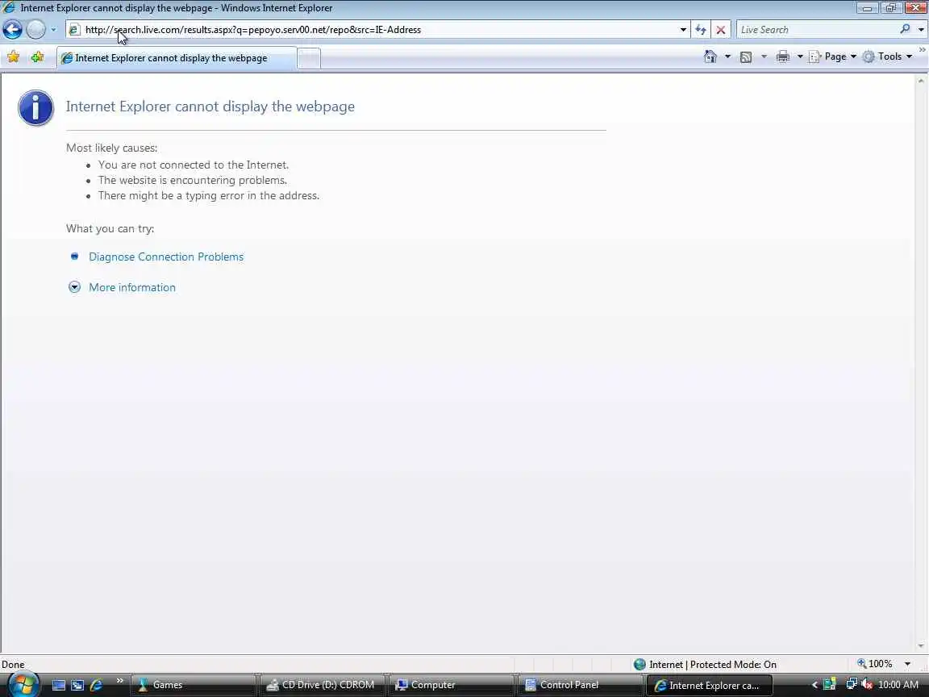Click scrollbar up arrow
The height and width of the screenshot is (697, 929).
921,81
